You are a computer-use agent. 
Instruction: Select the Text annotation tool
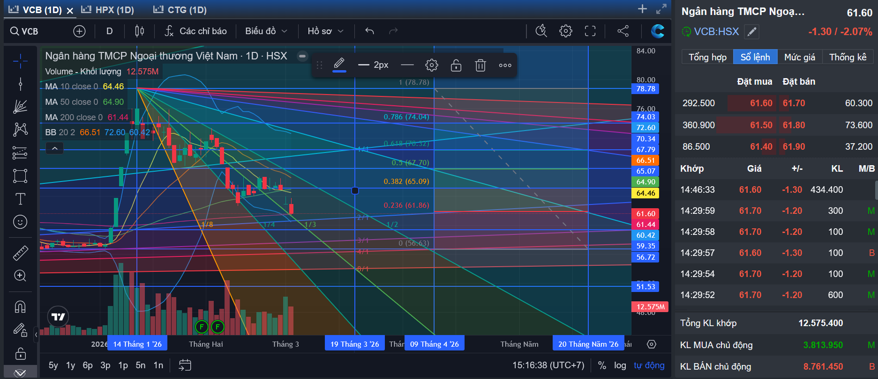click(20, 199)
